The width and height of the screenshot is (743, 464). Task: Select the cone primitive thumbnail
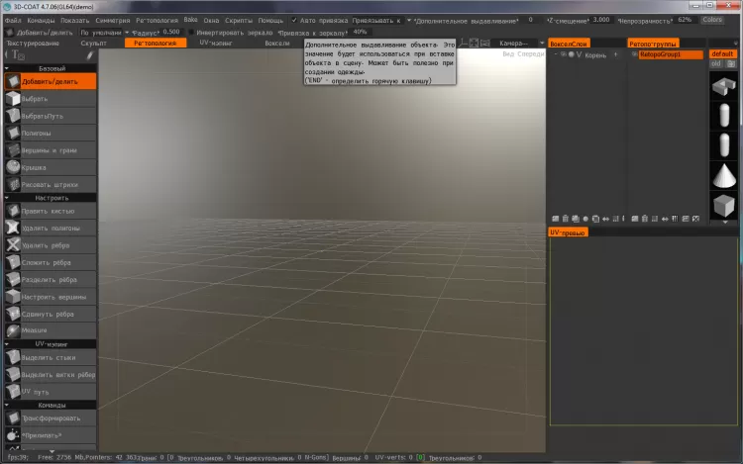coord(724,176)
